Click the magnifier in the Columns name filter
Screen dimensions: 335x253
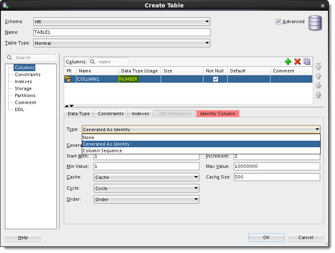92,62
